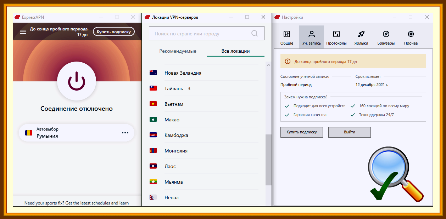Select the Taiwan flag icon
Image resolution: width=446 pixels, height=219 pixels.
[153, 88]
